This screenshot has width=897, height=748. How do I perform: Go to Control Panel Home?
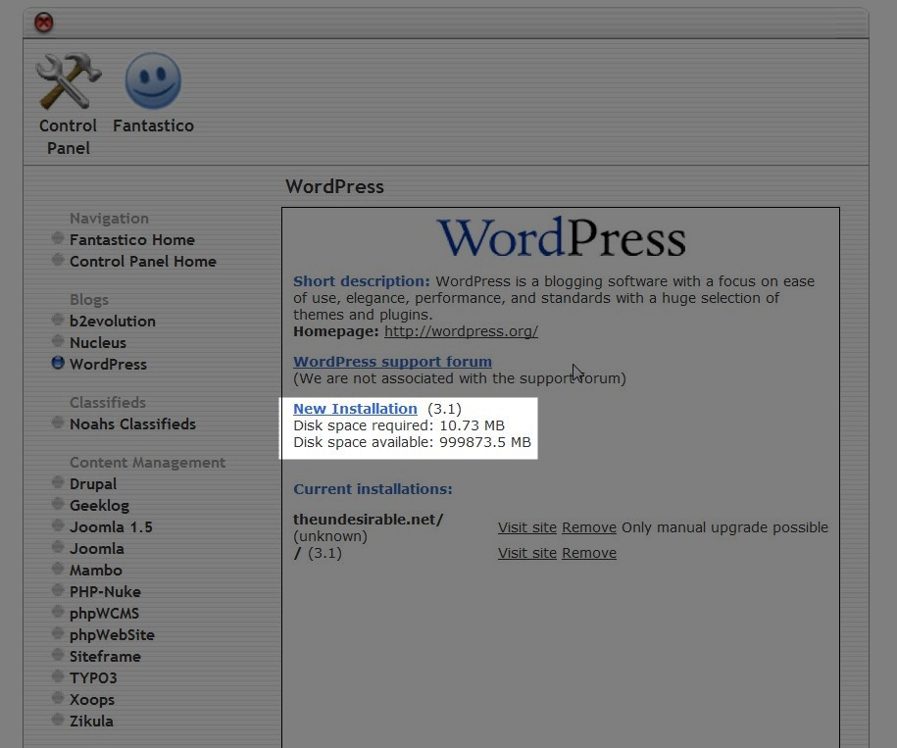143,262
